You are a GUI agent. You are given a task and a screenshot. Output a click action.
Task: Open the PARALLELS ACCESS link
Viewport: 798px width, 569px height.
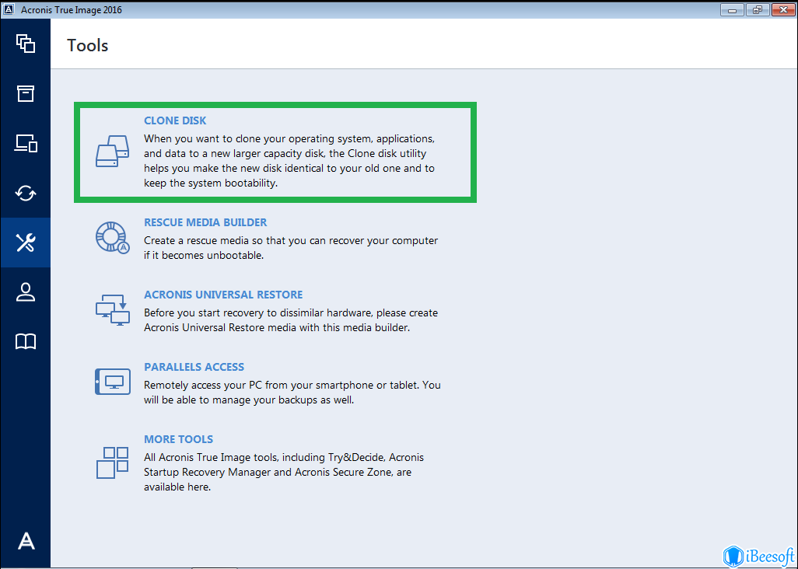(194, 367)
